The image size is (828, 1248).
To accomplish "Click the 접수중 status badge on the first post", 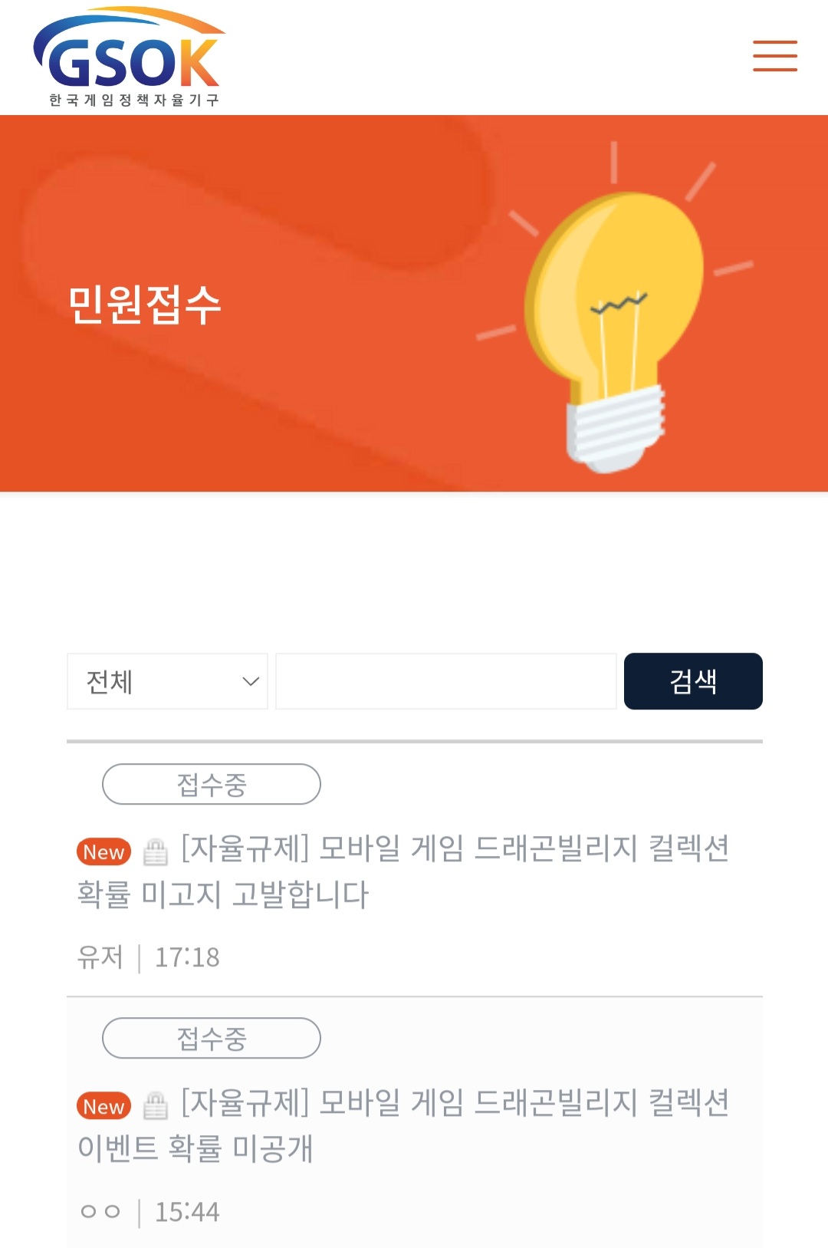I will (211, 784).
